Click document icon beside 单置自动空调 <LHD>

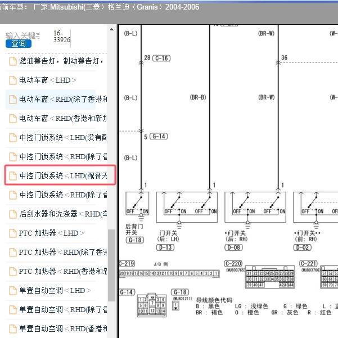[x=13, y=291]
